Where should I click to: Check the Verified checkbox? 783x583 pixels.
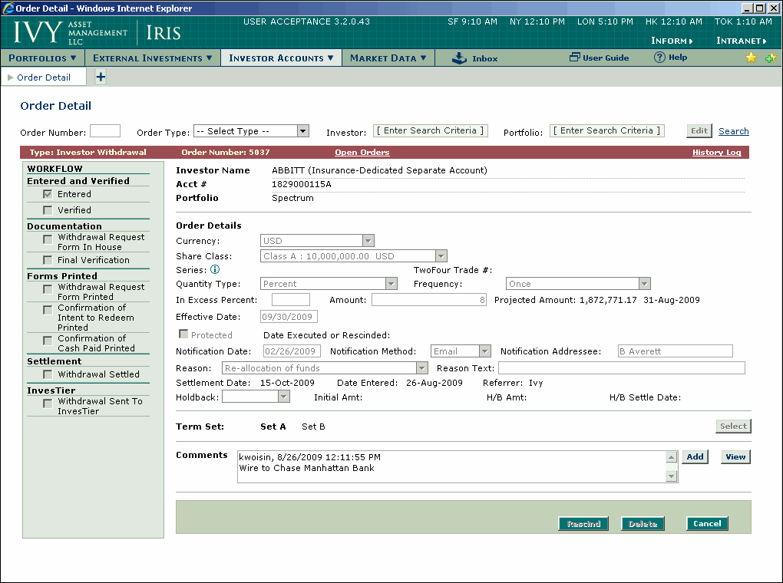pos(48,210)
